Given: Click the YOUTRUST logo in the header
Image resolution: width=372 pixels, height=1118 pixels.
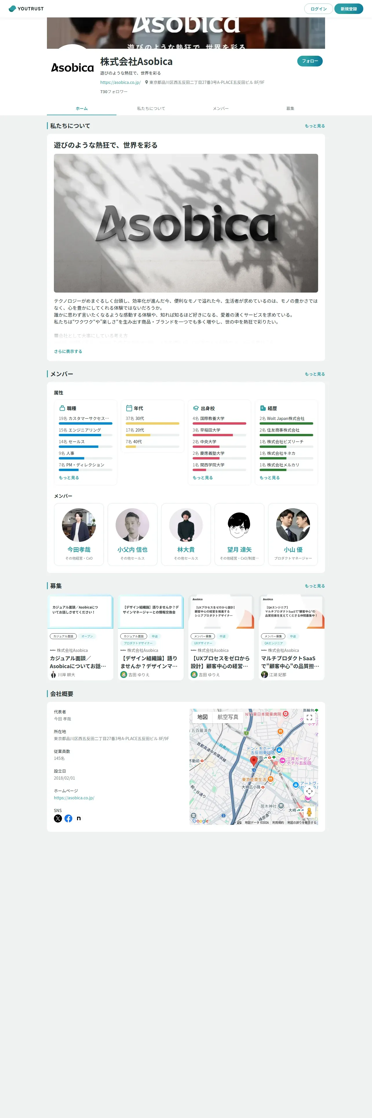Looking at the screenshot, I should pyautogui.click(x=26, y=9).
